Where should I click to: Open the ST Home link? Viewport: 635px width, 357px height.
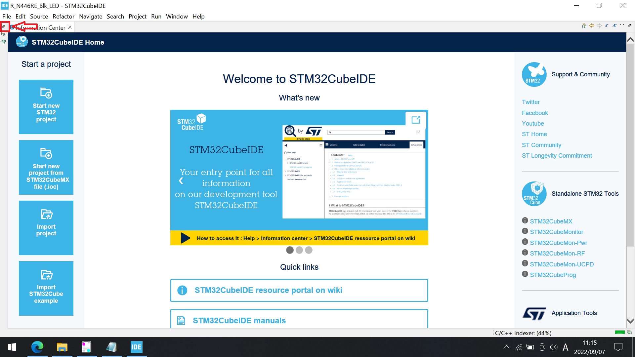coord(534,134)
